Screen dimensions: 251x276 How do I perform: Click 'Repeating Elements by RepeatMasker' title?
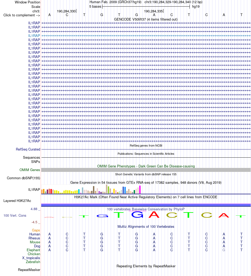click(x=146, y=266)
